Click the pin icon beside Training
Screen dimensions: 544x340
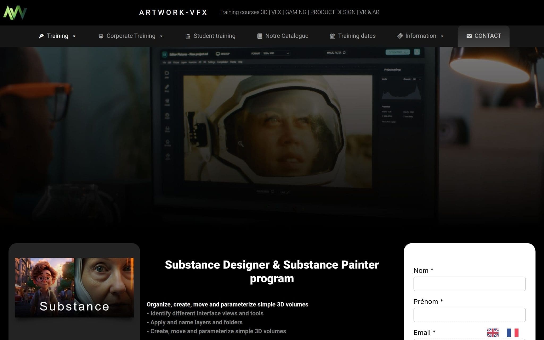coord(41,36)
